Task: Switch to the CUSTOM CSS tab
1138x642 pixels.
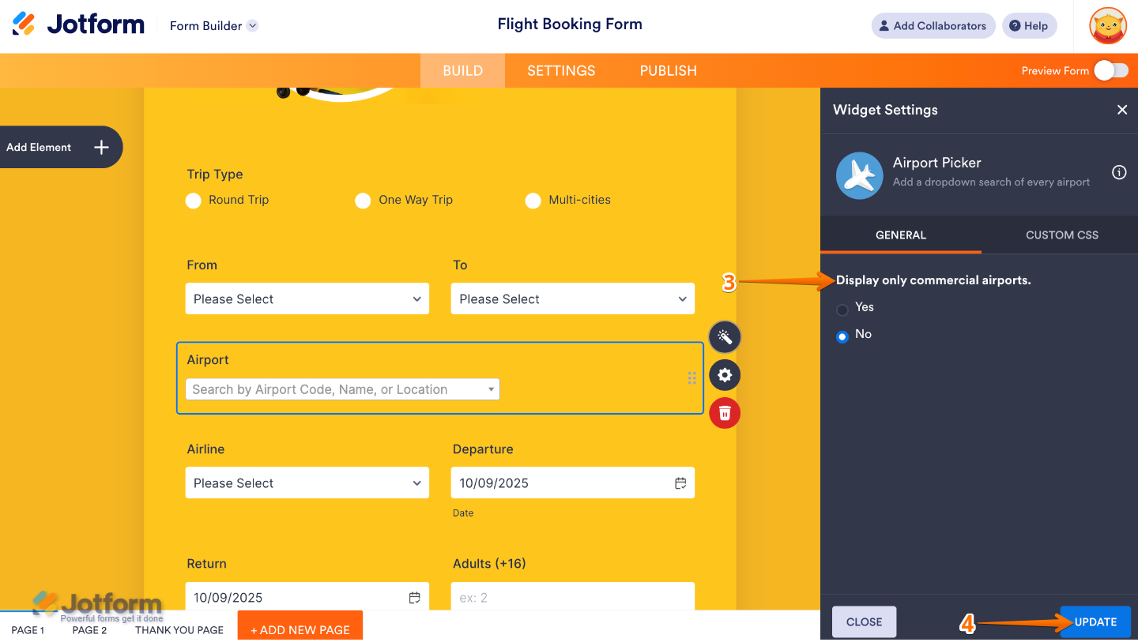Action: [1061, 235]
